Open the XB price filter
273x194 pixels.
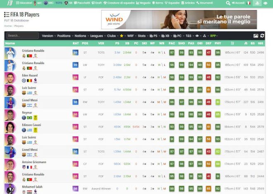[x=165, y=36]
